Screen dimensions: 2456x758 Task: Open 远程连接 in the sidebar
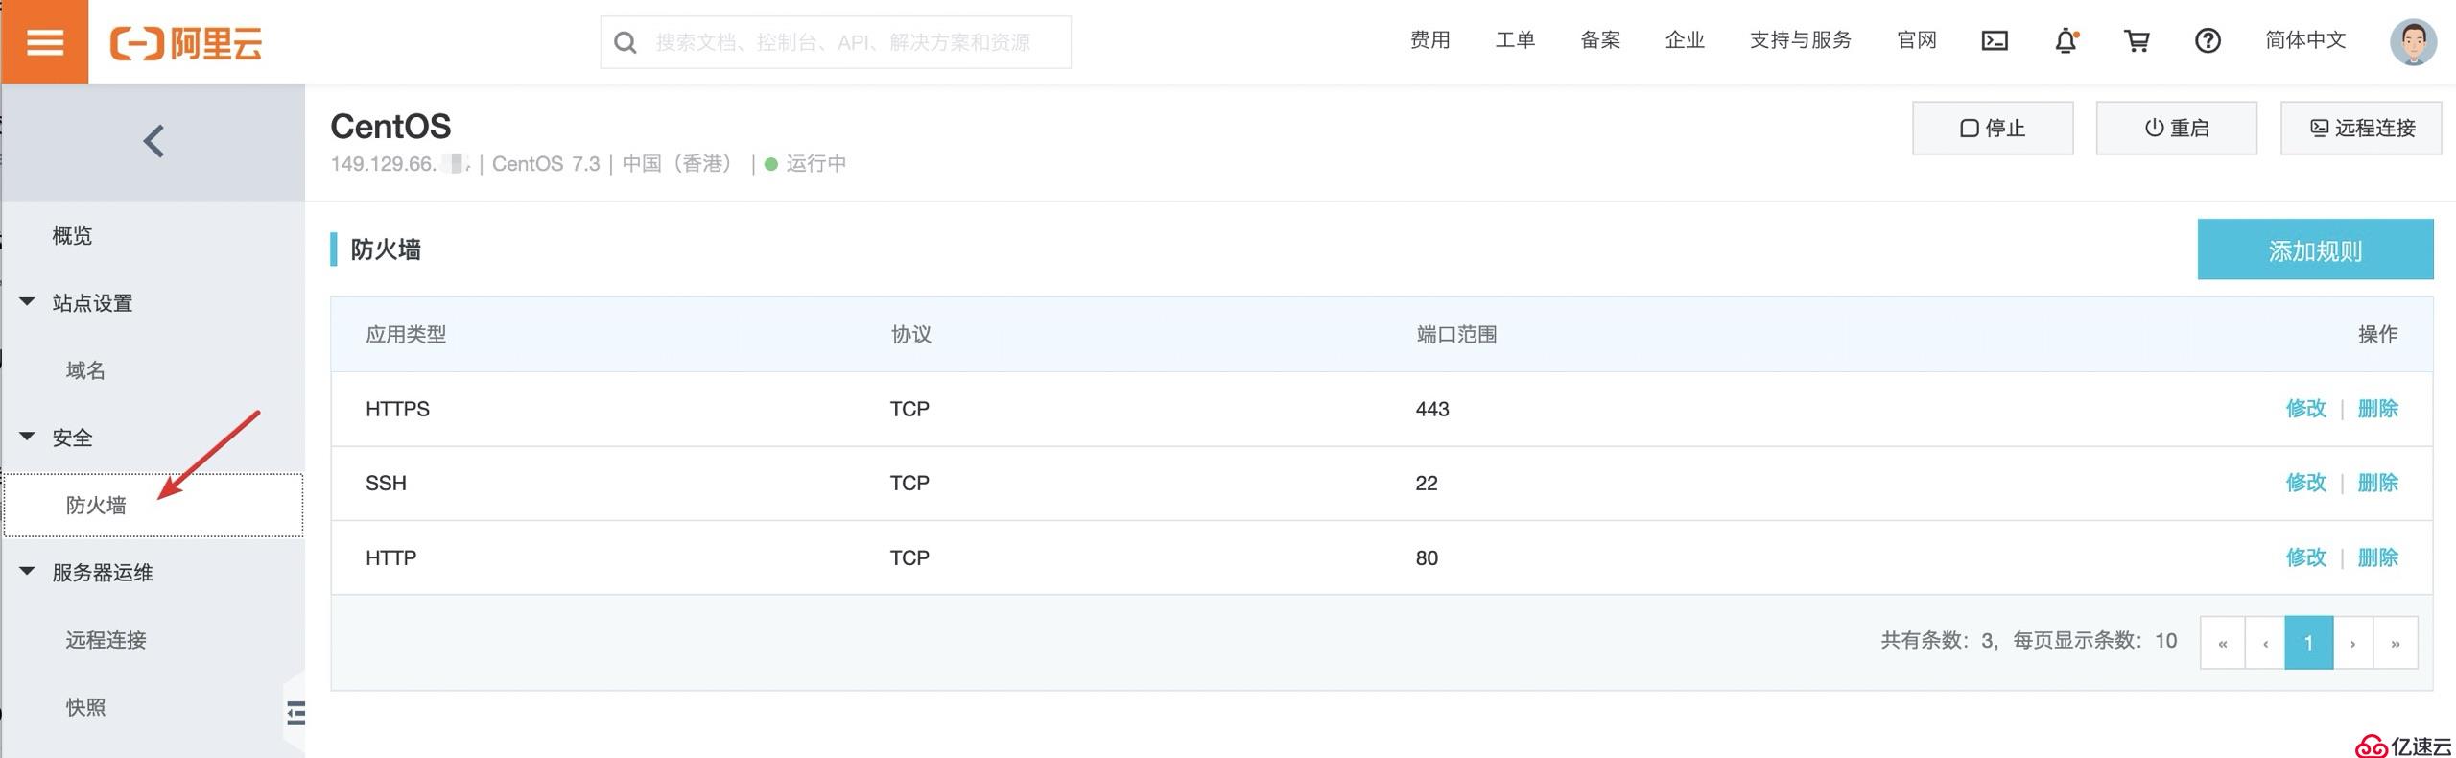[x=106, y=640]
